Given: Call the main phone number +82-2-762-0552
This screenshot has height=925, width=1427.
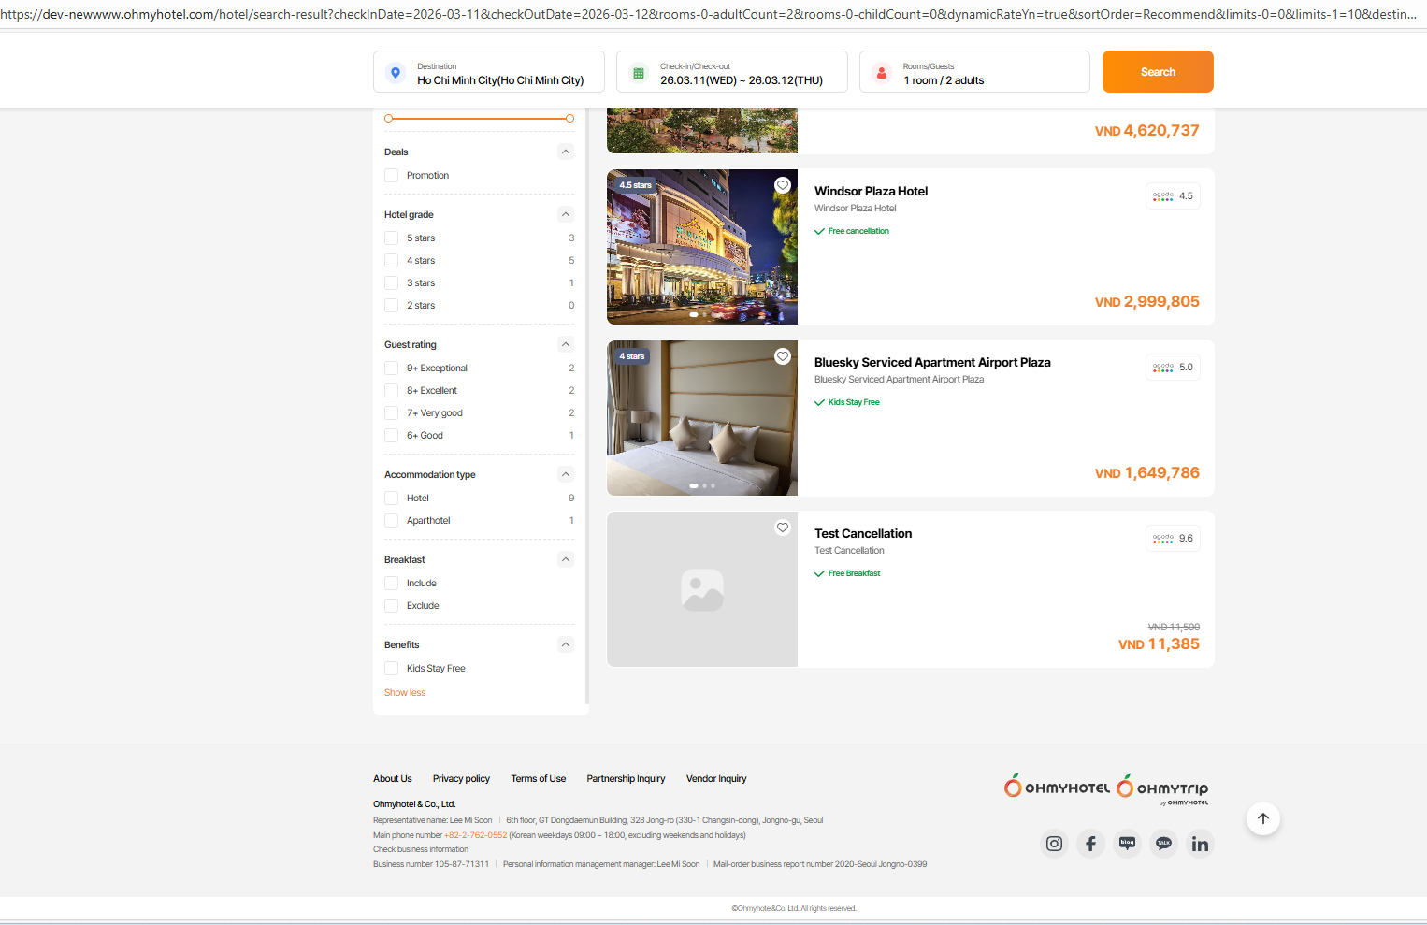Looking at the screenshot, I should [x=476, y=835].
